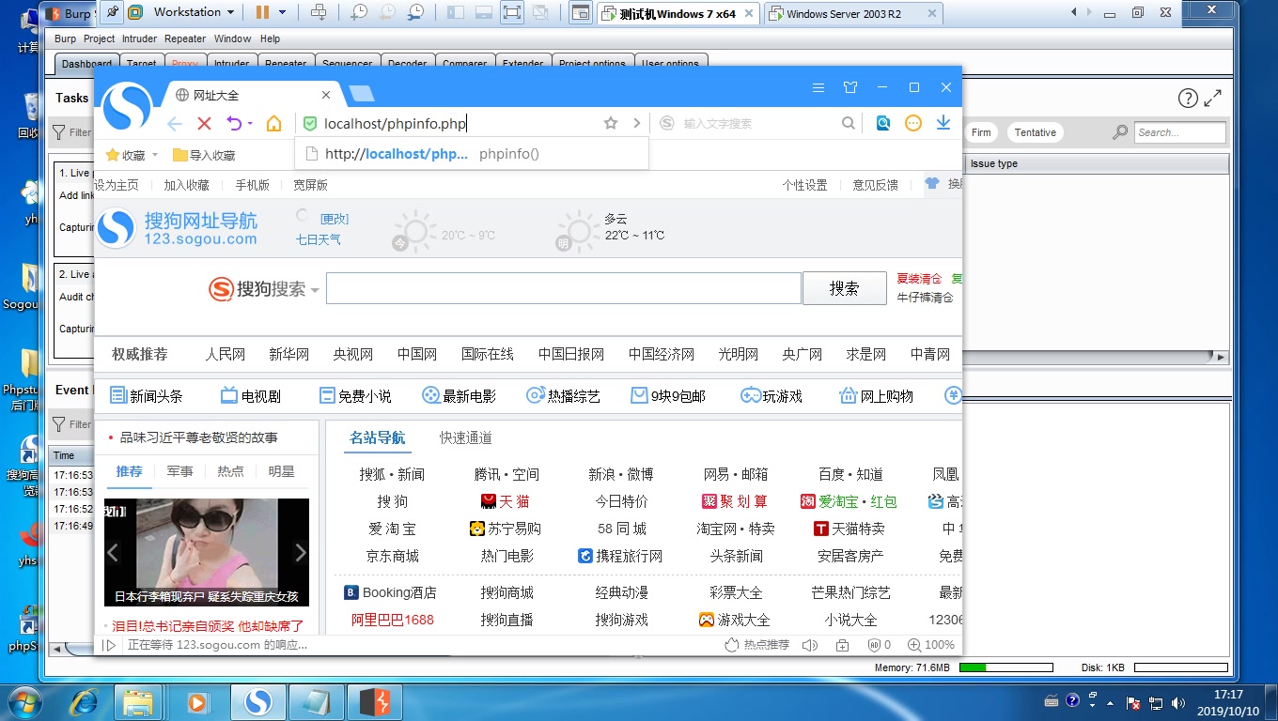Screen dimensions: 1278x721
Task: Click the purple undo-restore page icon
Action: (x=234, y=123)
